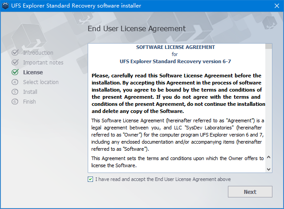Screen dimensions: 284x209
Task: Click the UFS Explorer title bar icon
Action: pyautogui.click(x=5, y=6)
